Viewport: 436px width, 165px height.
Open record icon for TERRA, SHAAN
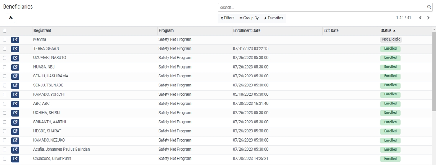point(15,49)
